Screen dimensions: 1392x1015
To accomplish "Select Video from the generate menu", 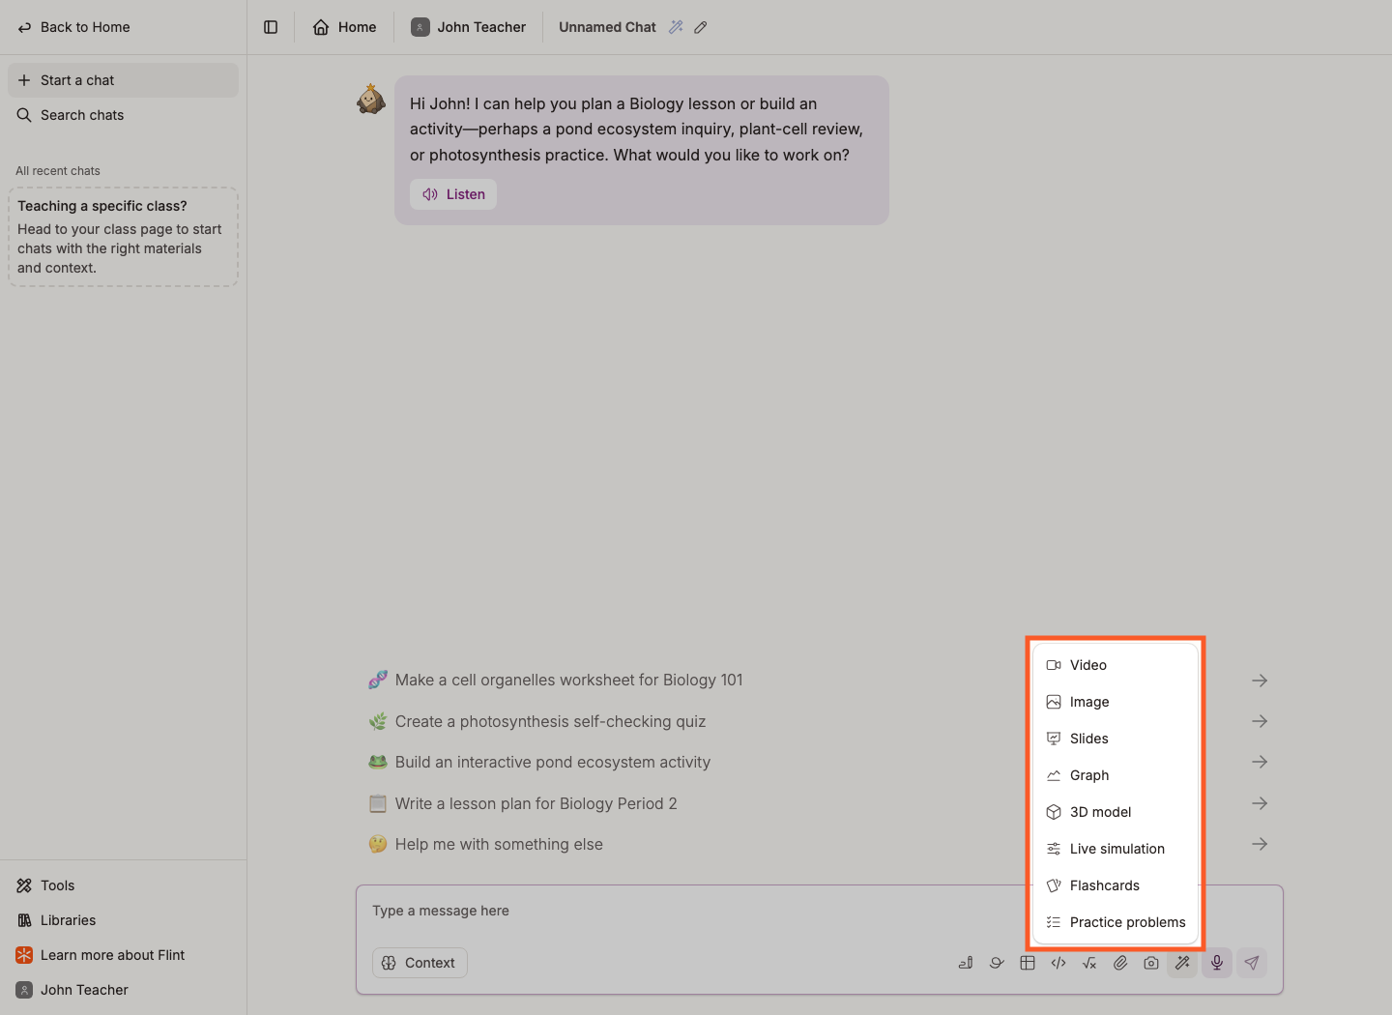I will click(1116, 665).
